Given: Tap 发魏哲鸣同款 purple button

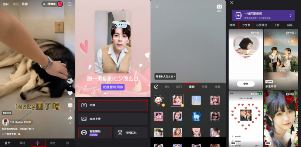Looking at the screenshot, I should [x=113, y=87].
